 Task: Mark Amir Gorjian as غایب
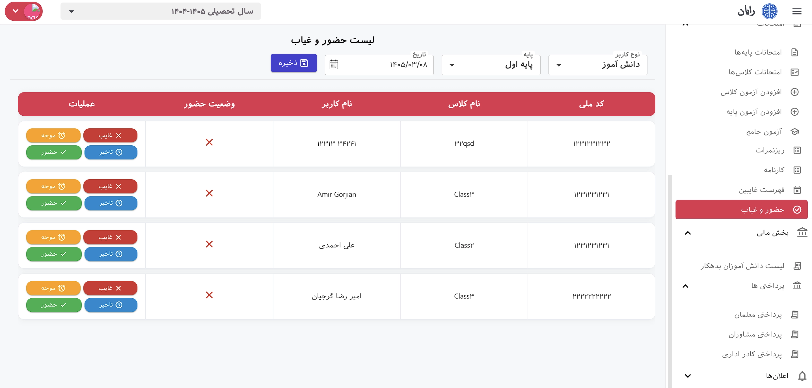[x=110, y=186]
